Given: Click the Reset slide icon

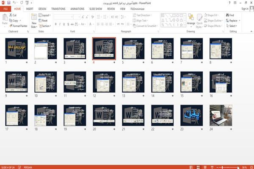Looking at the screenshot, I should pos(40,20).
